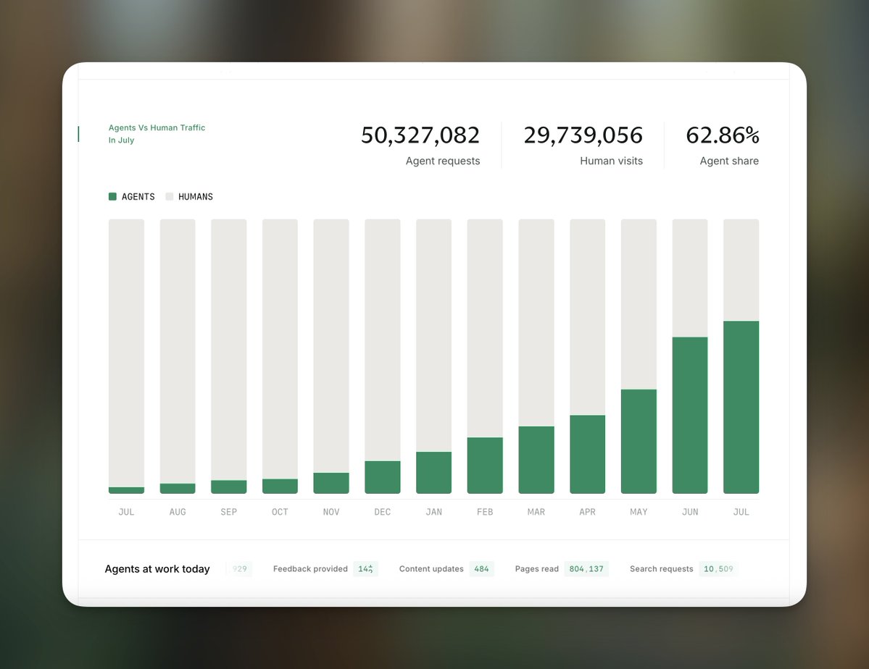Click the HUMANS grey legend swatch
869x669 pixels.
pyautogui.click(x=170, y=197)
